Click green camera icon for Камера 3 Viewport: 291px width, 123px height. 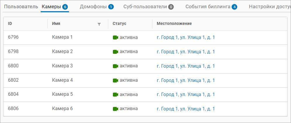[115, 66]
